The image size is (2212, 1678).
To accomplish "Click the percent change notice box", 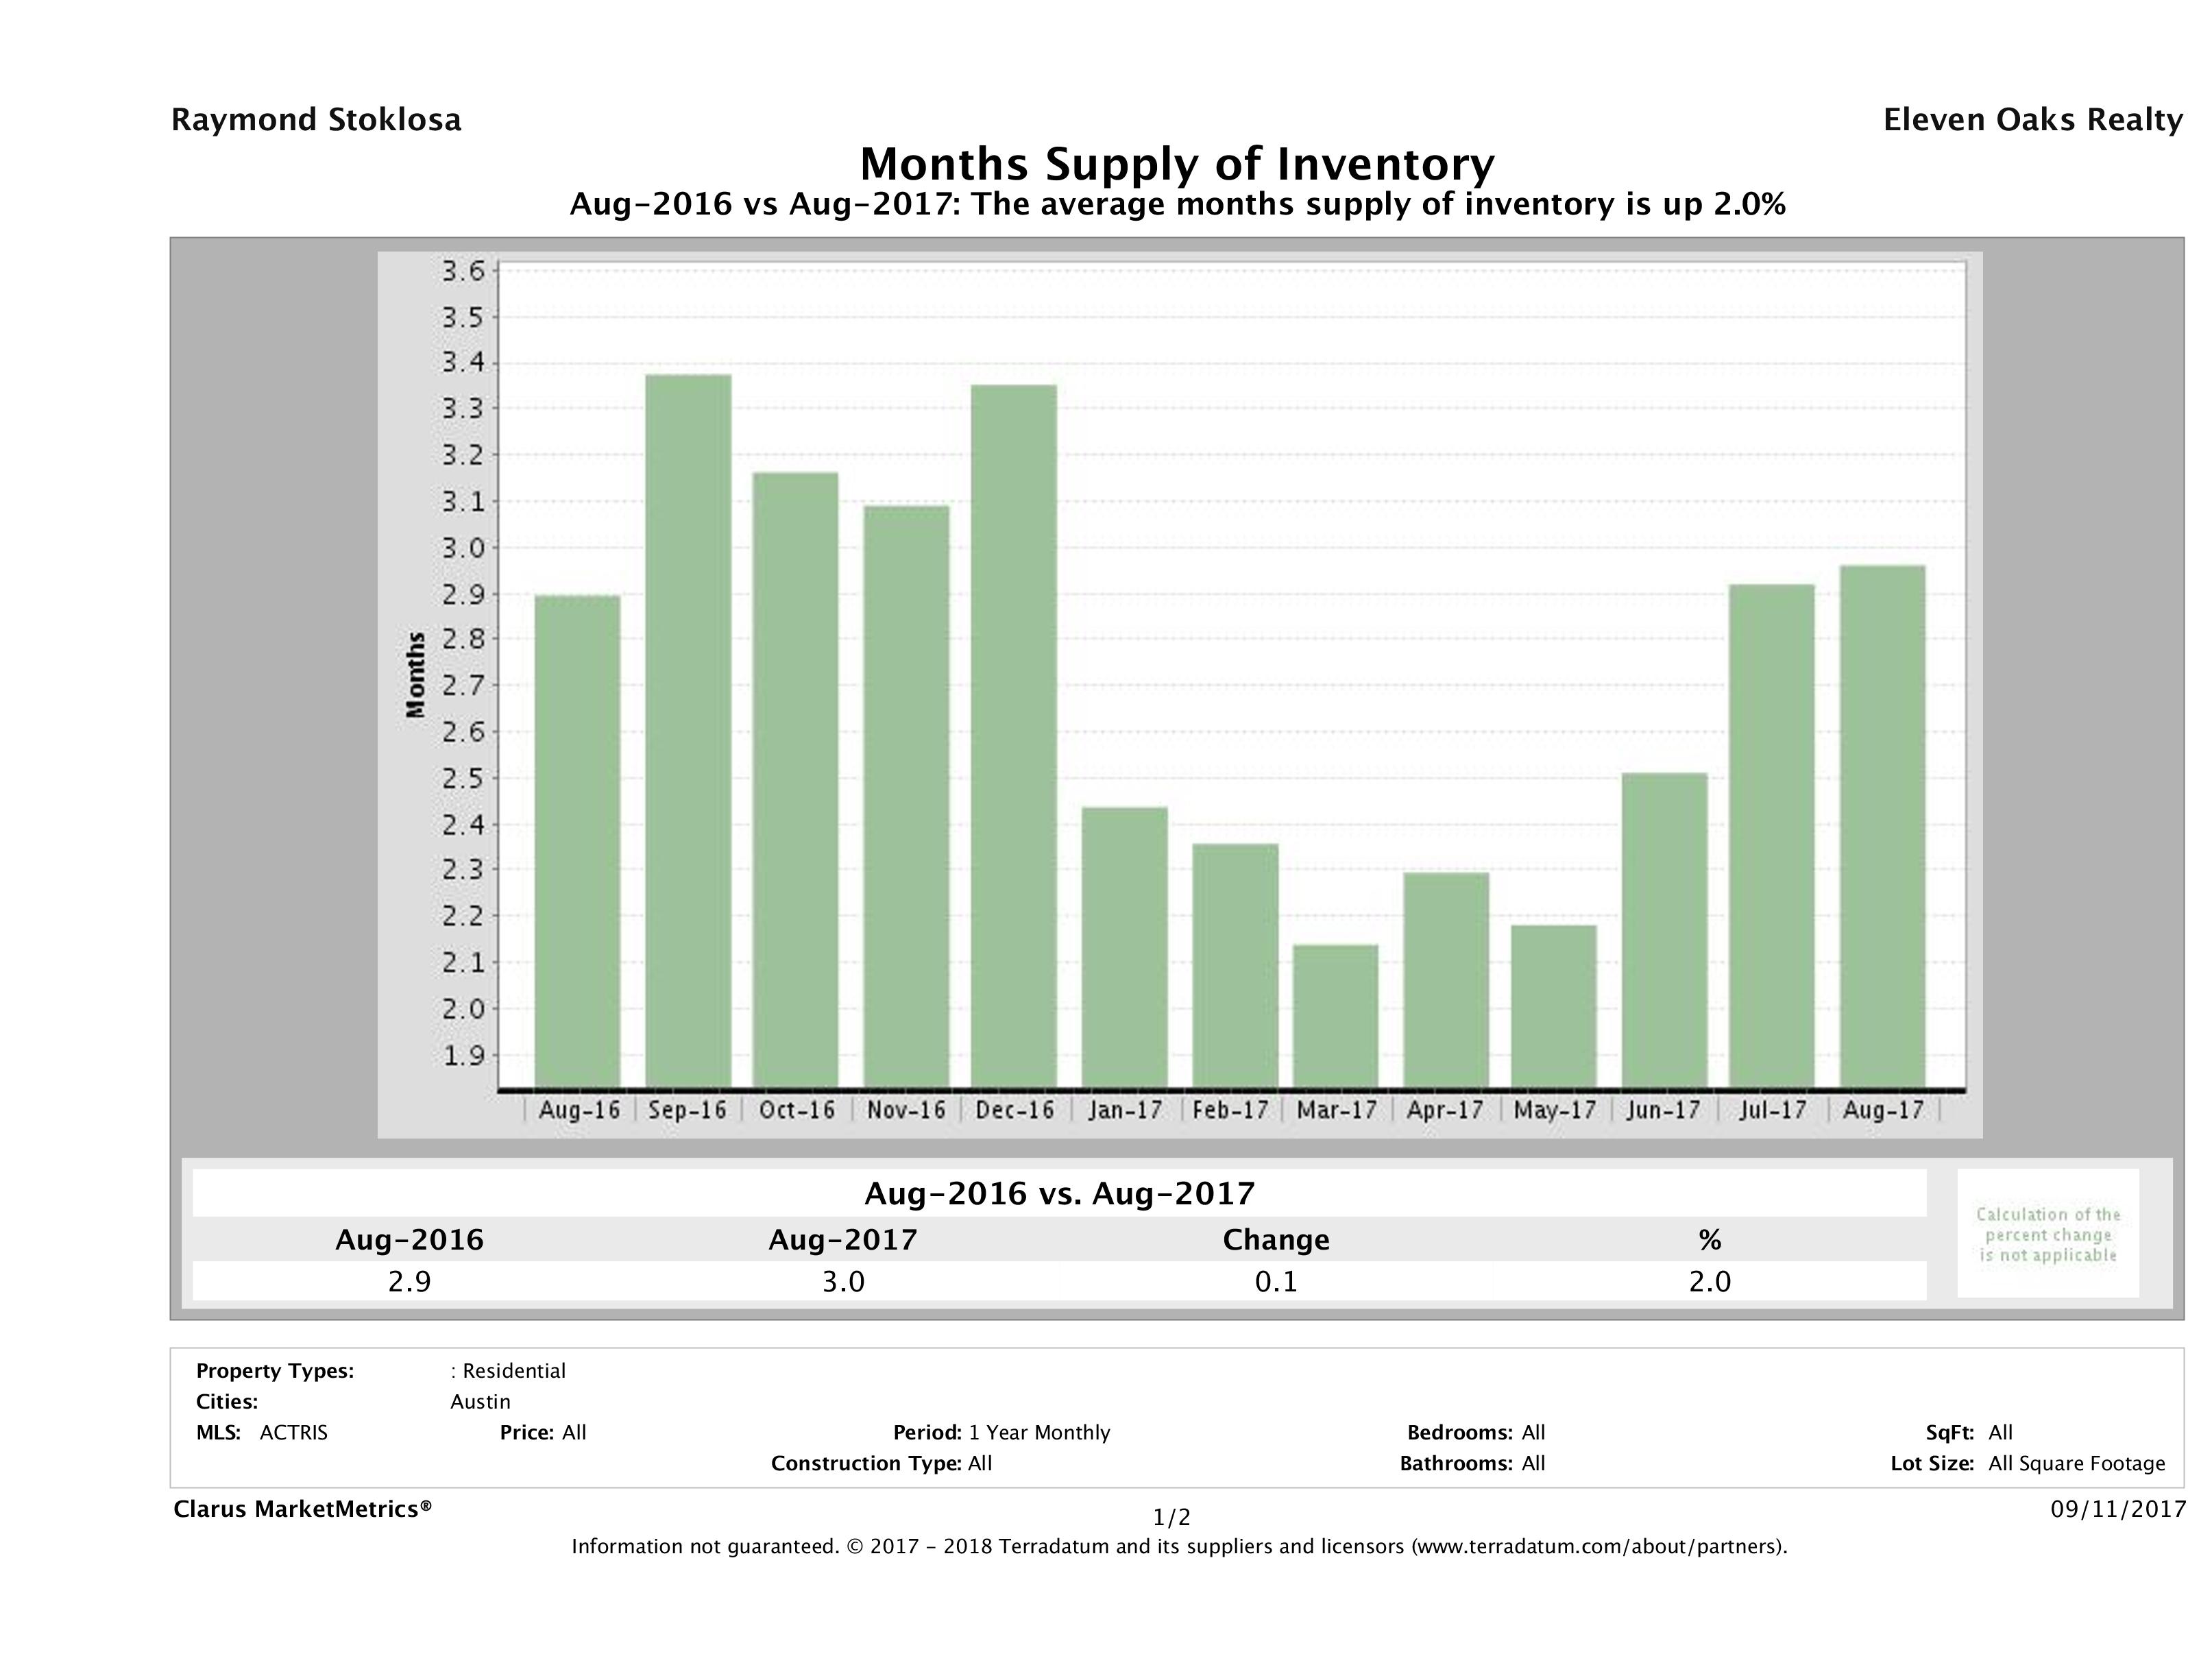I will (x=2047, y=1234).
